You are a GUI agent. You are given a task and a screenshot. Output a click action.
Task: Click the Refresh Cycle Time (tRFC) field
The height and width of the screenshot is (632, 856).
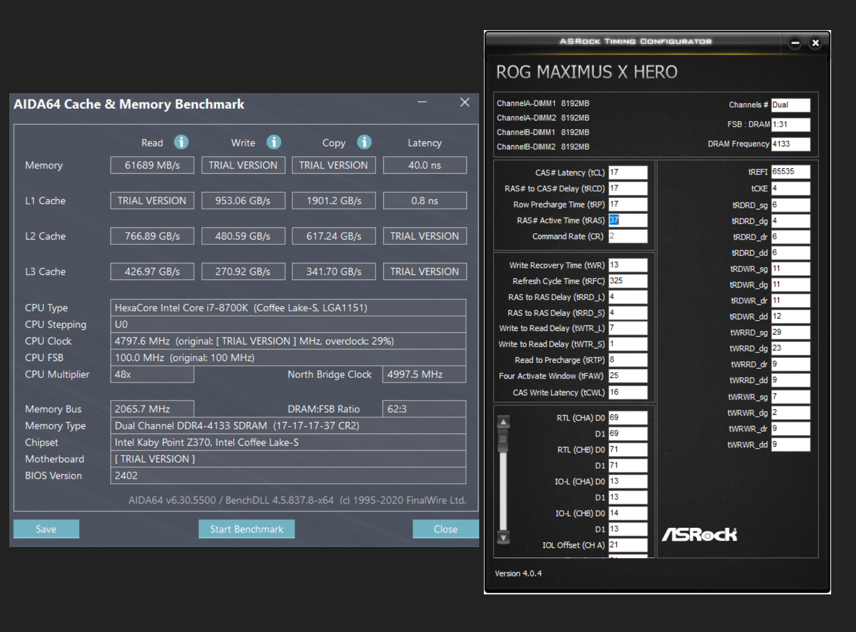click(x=628, y=281)
